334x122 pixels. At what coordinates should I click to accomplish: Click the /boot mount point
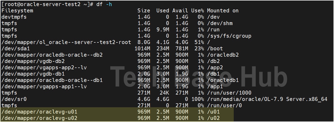[x=215, y=49]
